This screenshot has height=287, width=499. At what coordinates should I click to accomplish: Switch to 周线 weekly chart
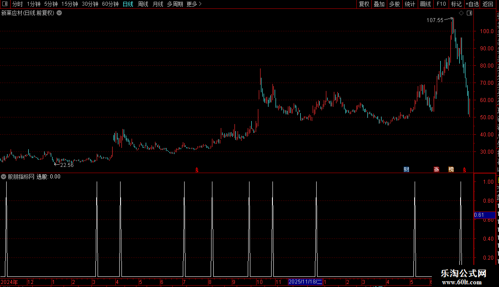coord(143,4)
